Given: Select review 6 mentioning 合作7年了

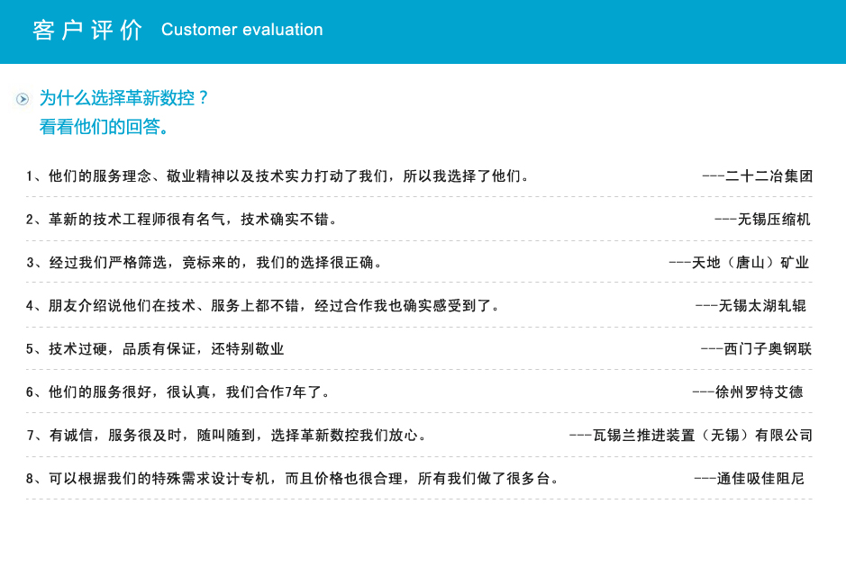Looking at the screenshot, I should pyautogui.click(x=178, y=392).
